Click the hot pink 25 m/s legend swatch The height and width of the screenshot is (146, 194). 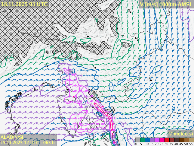(x=162, y=140)
